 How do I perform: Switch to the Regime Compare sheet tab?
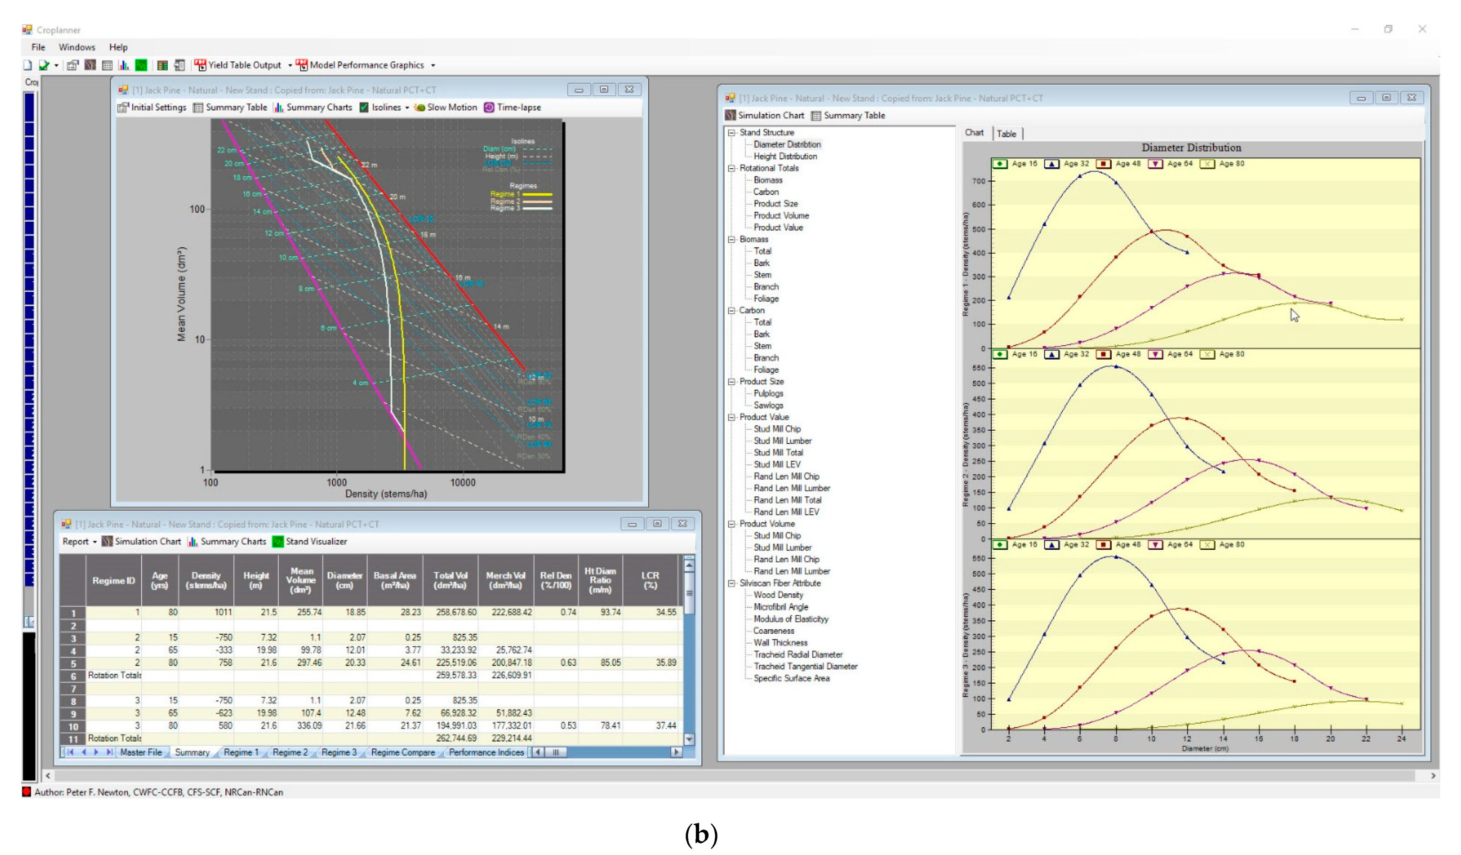point(402,752)
